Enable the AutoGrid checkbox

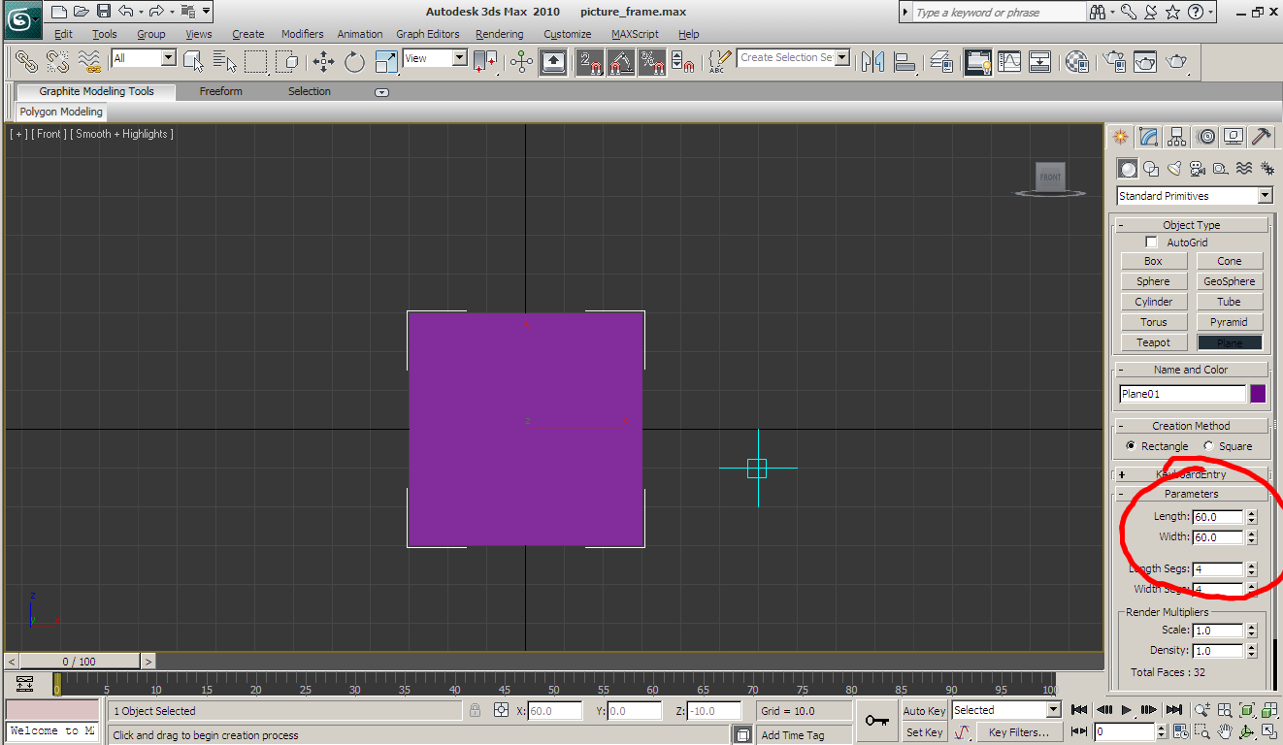click(1152, 243)
